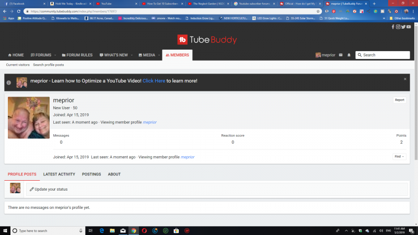
Task: Open the Windows Start menu
Action: point(5,230)
